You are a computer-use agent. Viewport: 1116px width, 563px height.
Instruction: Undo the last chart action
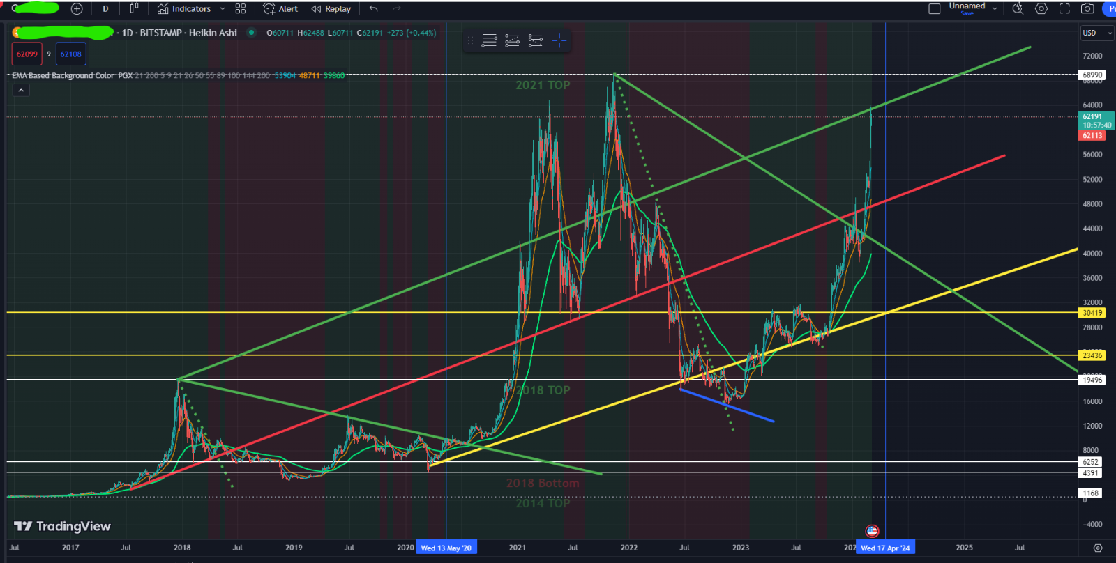(x=374, y=9)
